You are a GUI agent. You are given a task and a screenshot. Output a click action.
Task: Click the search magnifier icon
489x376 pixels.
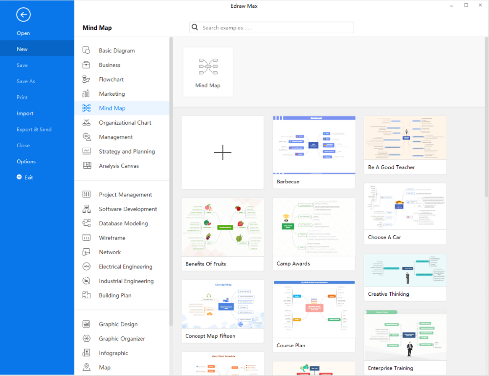point(195,28)
